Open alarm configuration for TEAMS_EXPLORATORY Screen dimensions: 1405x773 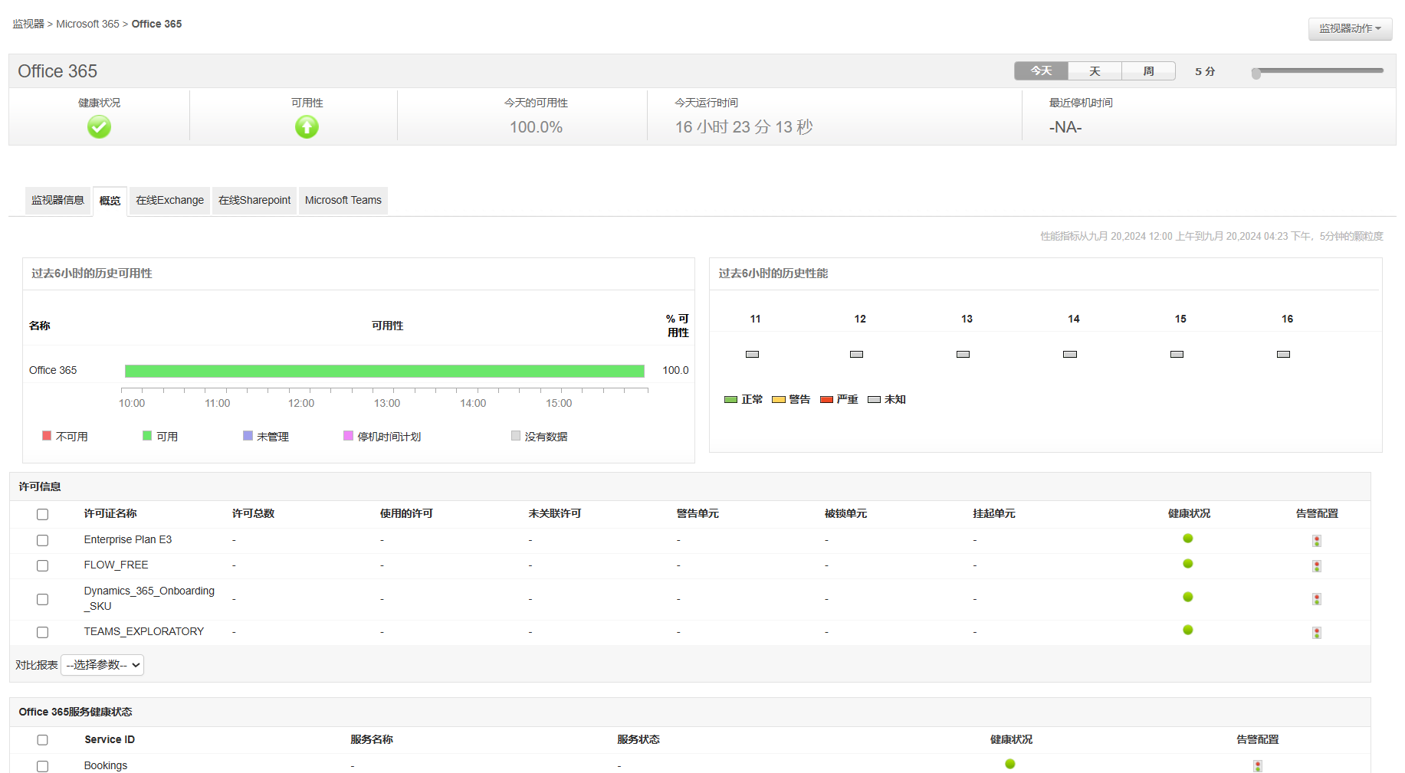pos(1317,633)
